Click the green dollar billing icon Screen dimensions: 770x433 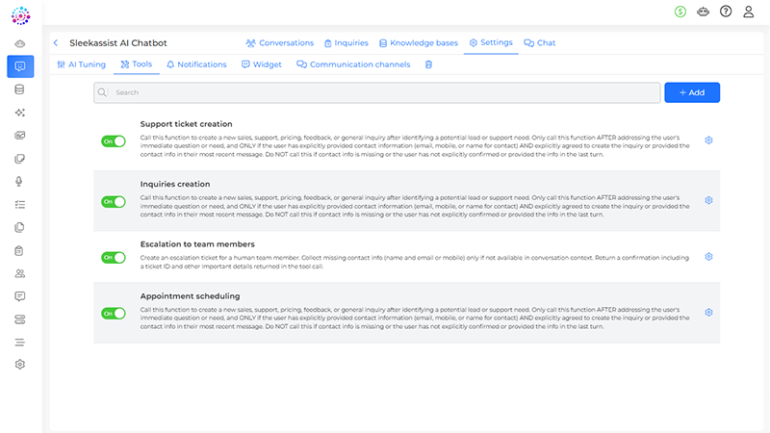[680, 12]
